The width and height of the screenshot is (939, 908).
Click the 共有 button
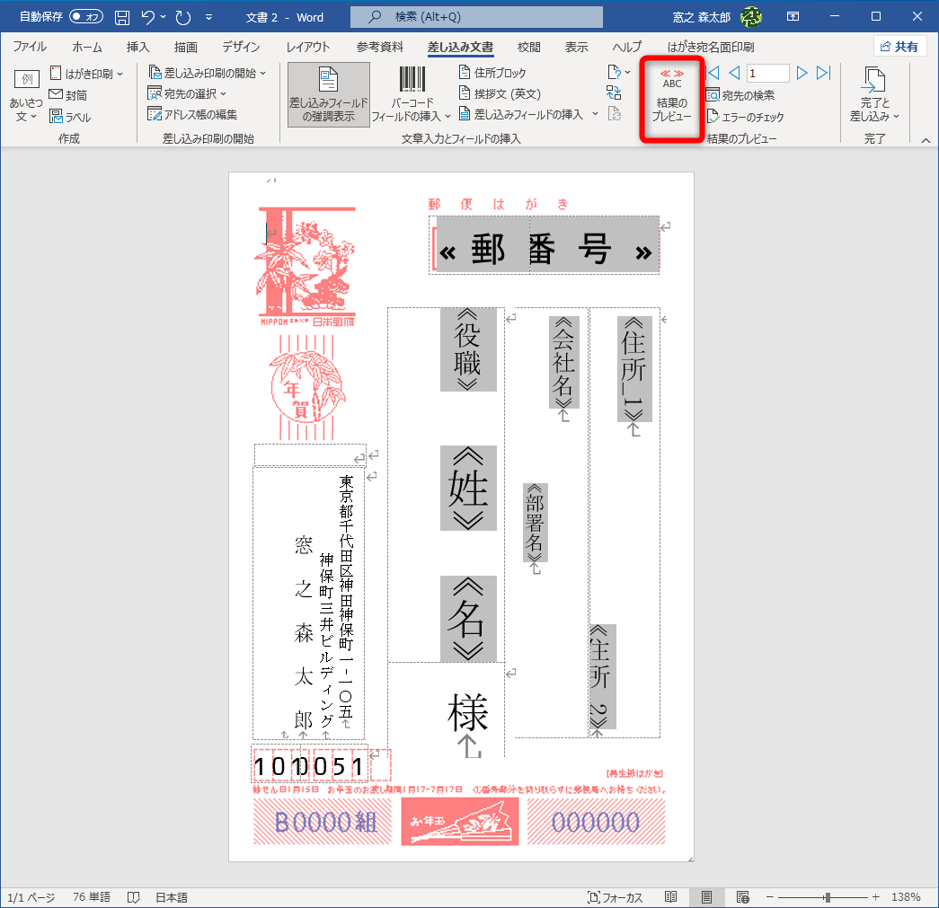click(x=899, y=46)
